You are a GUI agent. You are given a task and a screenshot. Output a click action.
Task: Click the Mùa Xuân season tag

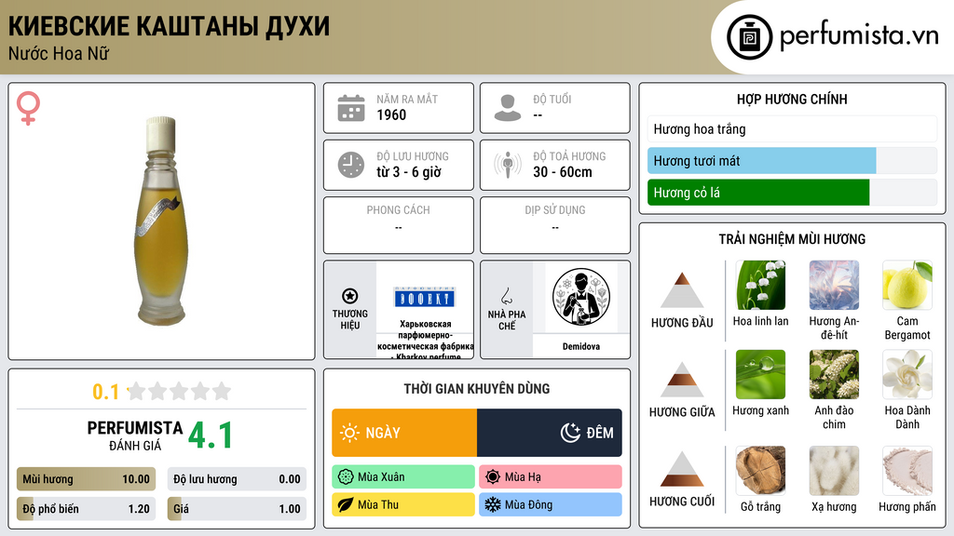[x=403, y=477]
